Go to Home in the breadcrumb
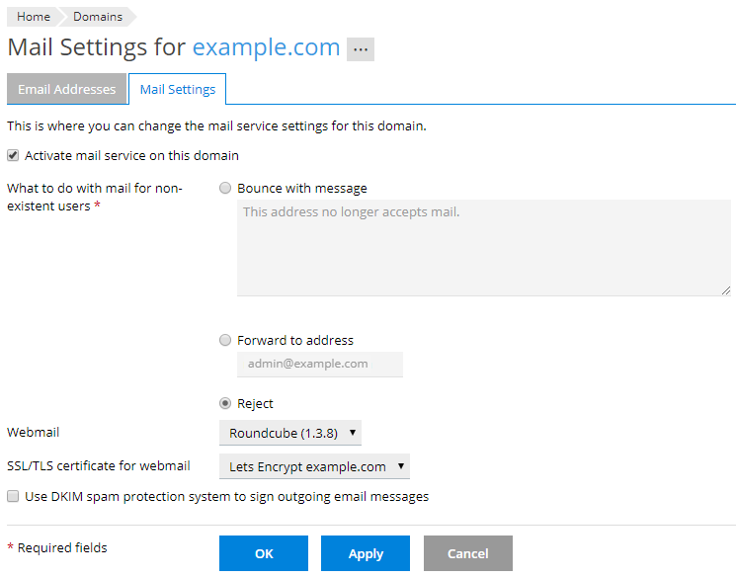The width and height of the screenshot is (736, 577). (34, 17)
